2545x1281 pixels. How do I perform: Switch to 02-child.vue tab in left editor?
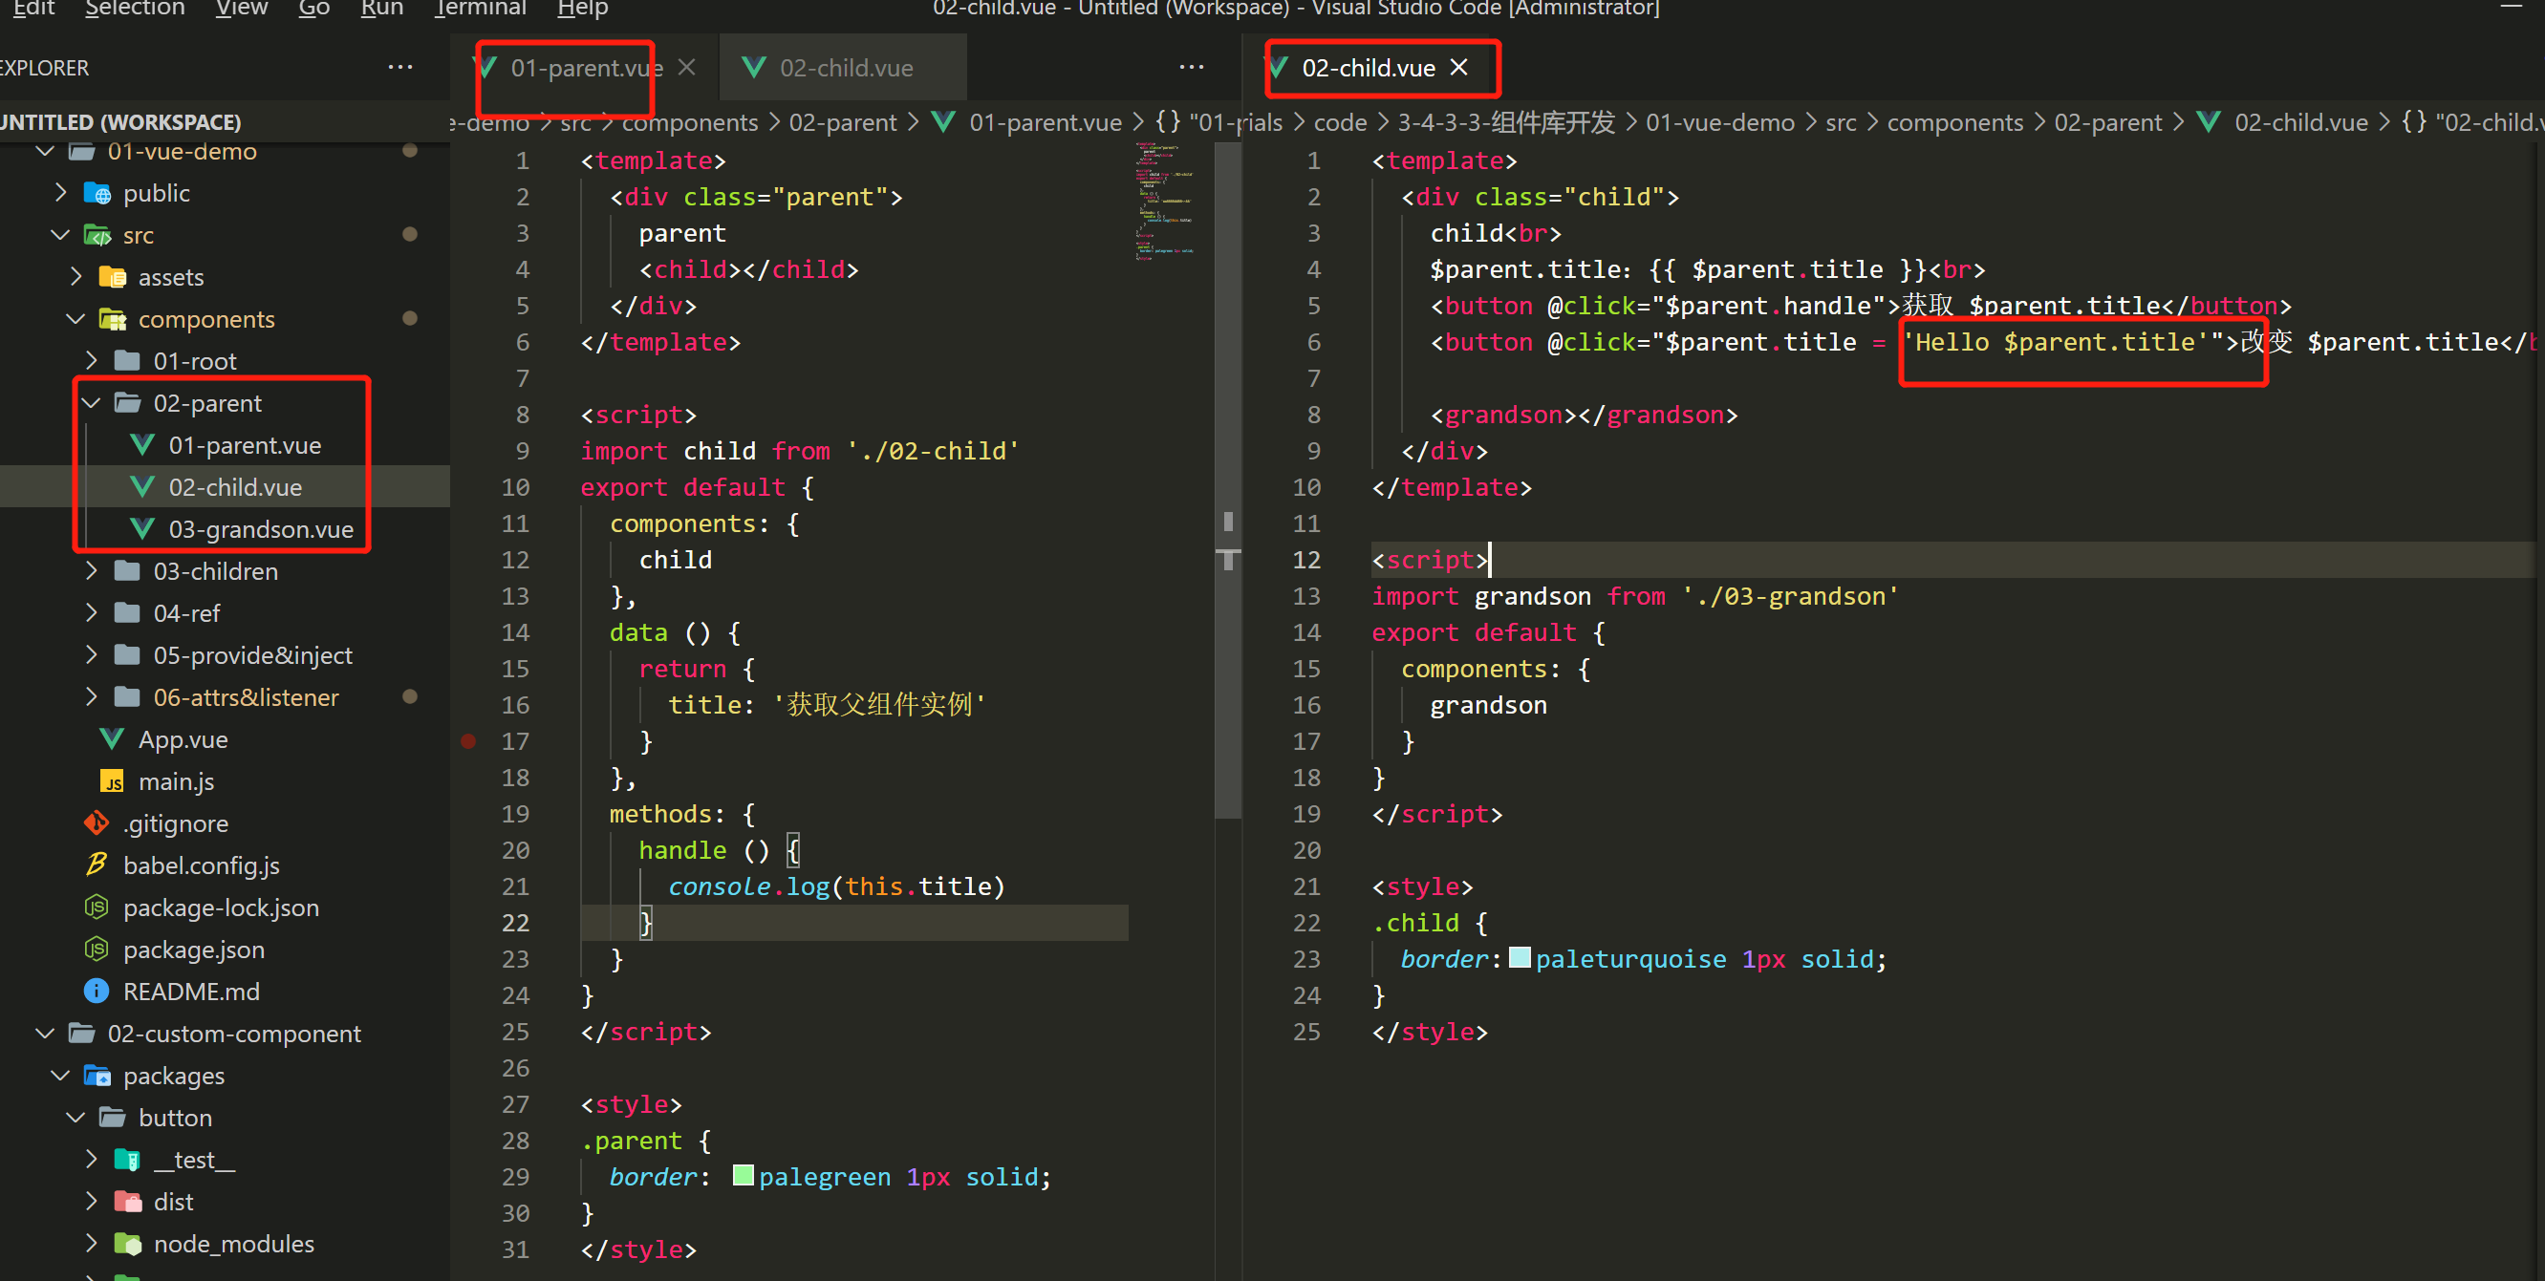[845, 67]
